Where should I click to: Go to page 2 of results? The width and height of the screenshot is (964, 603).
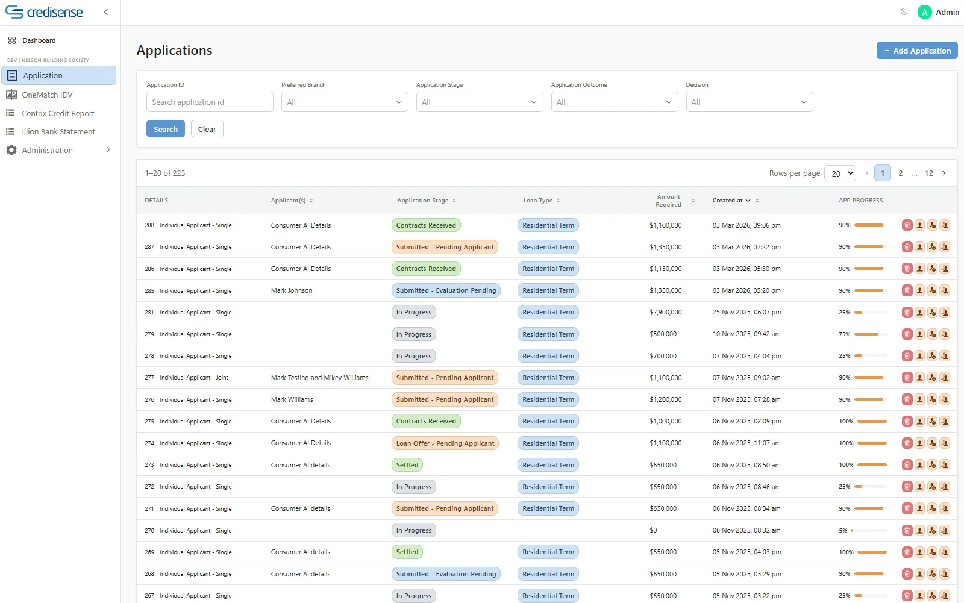coord(900,173)
